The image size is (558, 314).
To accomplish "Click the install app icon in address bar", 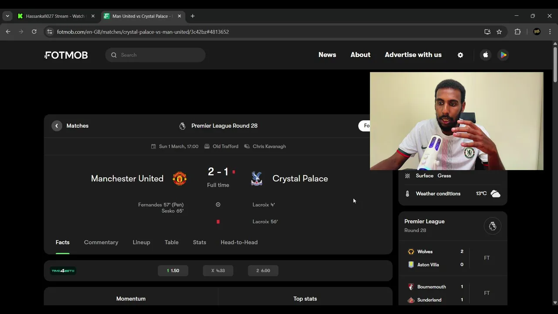I will (x=487, y=32).
